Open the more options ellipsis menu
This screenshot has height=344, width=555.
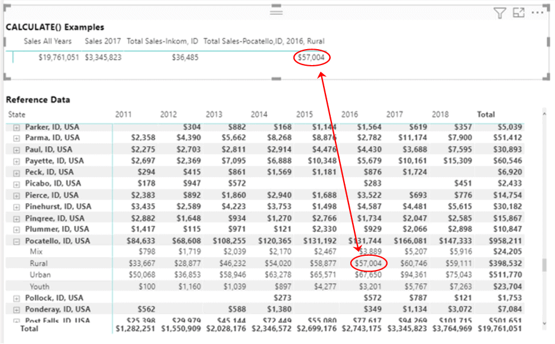(x=537, y=13)
